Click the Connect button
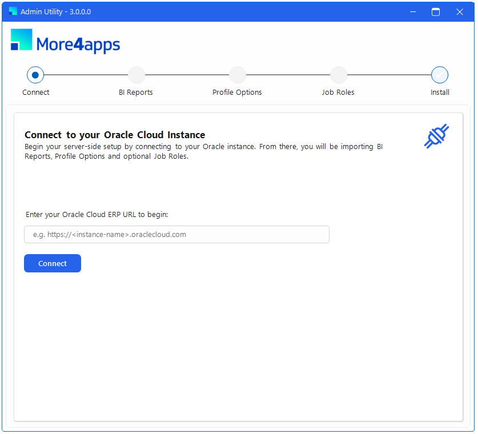The width and height of the screenshot is (478, 434). (x=53, y=263)
